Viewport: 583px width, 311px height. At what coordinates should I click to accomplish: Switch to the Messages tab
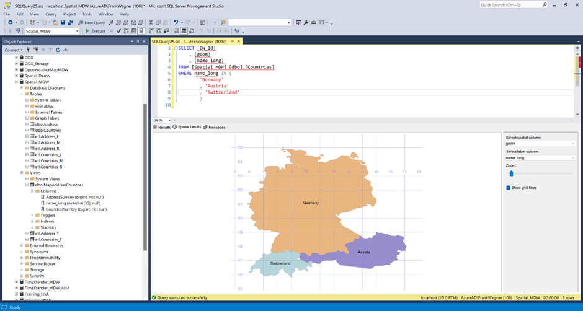tap(214, 127)
